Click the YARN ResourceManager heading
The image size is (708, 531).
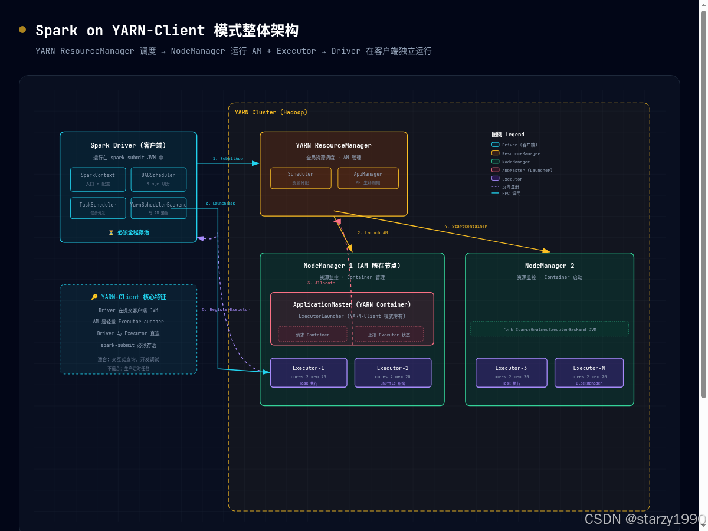334,145
